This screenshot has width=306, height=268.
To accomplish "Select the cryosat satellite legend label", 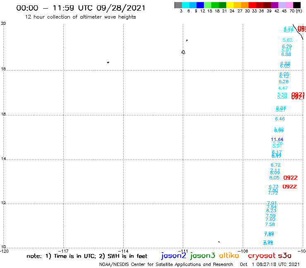I will point(262,256).
